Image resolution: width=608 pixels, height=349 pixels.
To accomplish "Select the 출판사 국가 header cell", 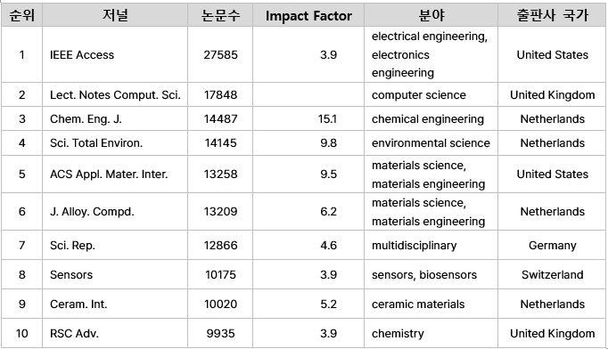I will click(552, 15).
